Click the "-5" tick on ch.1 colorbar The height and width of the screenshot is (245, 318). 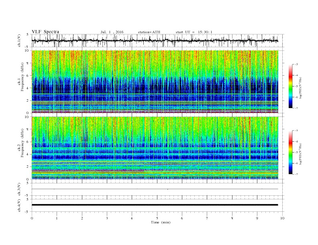click(x=296, y=86)
